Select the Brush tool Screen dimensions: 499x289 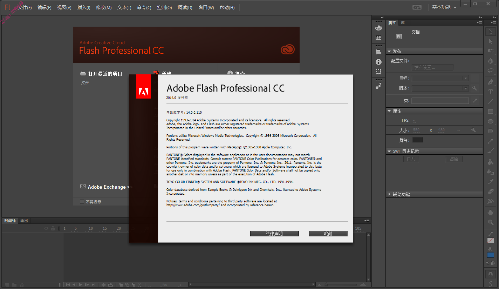[x=491, y=151]
